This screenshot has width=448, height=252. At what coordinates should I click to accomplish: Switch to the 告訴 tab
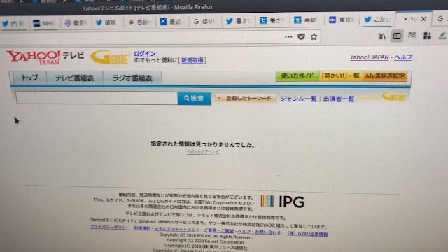(x=139, y=22)
